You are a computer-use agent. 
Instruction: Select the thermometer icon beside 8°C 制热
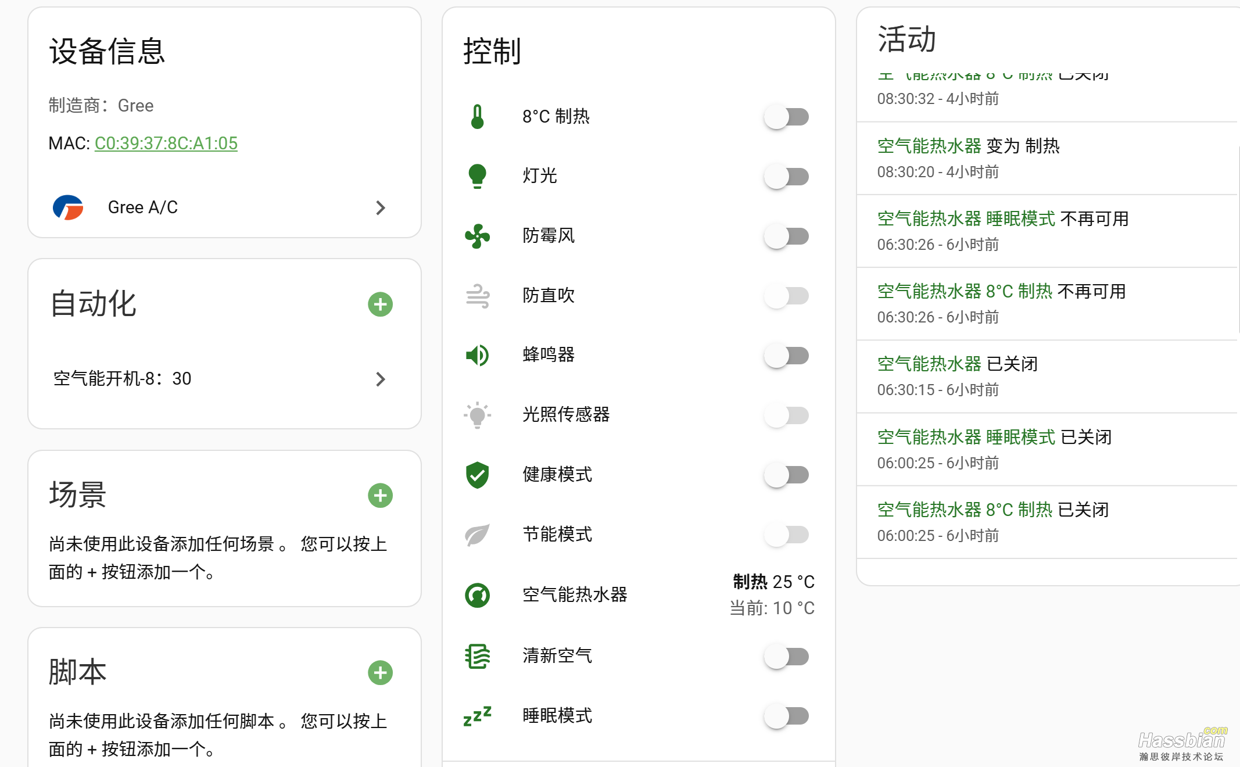click(x=476, y=116)
